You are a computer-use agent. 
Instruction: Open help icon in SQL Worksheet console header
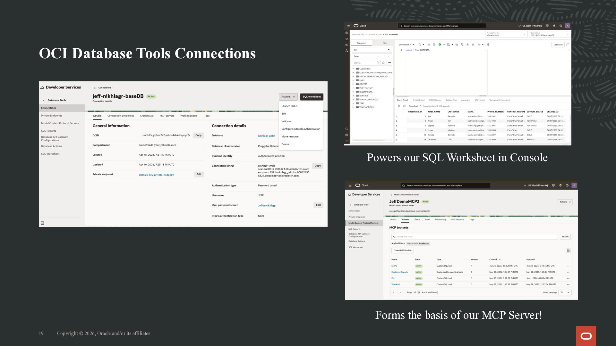point(561,26)
